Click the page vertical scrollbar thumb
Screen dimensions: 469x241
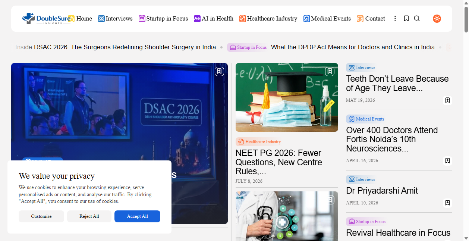466,19
